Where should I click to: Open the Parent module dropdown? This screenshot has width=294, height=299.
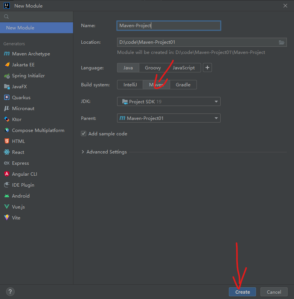169,118
